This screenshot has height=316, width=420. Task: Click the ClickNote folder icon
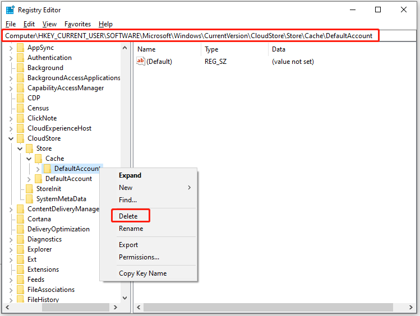click(20, 118)
